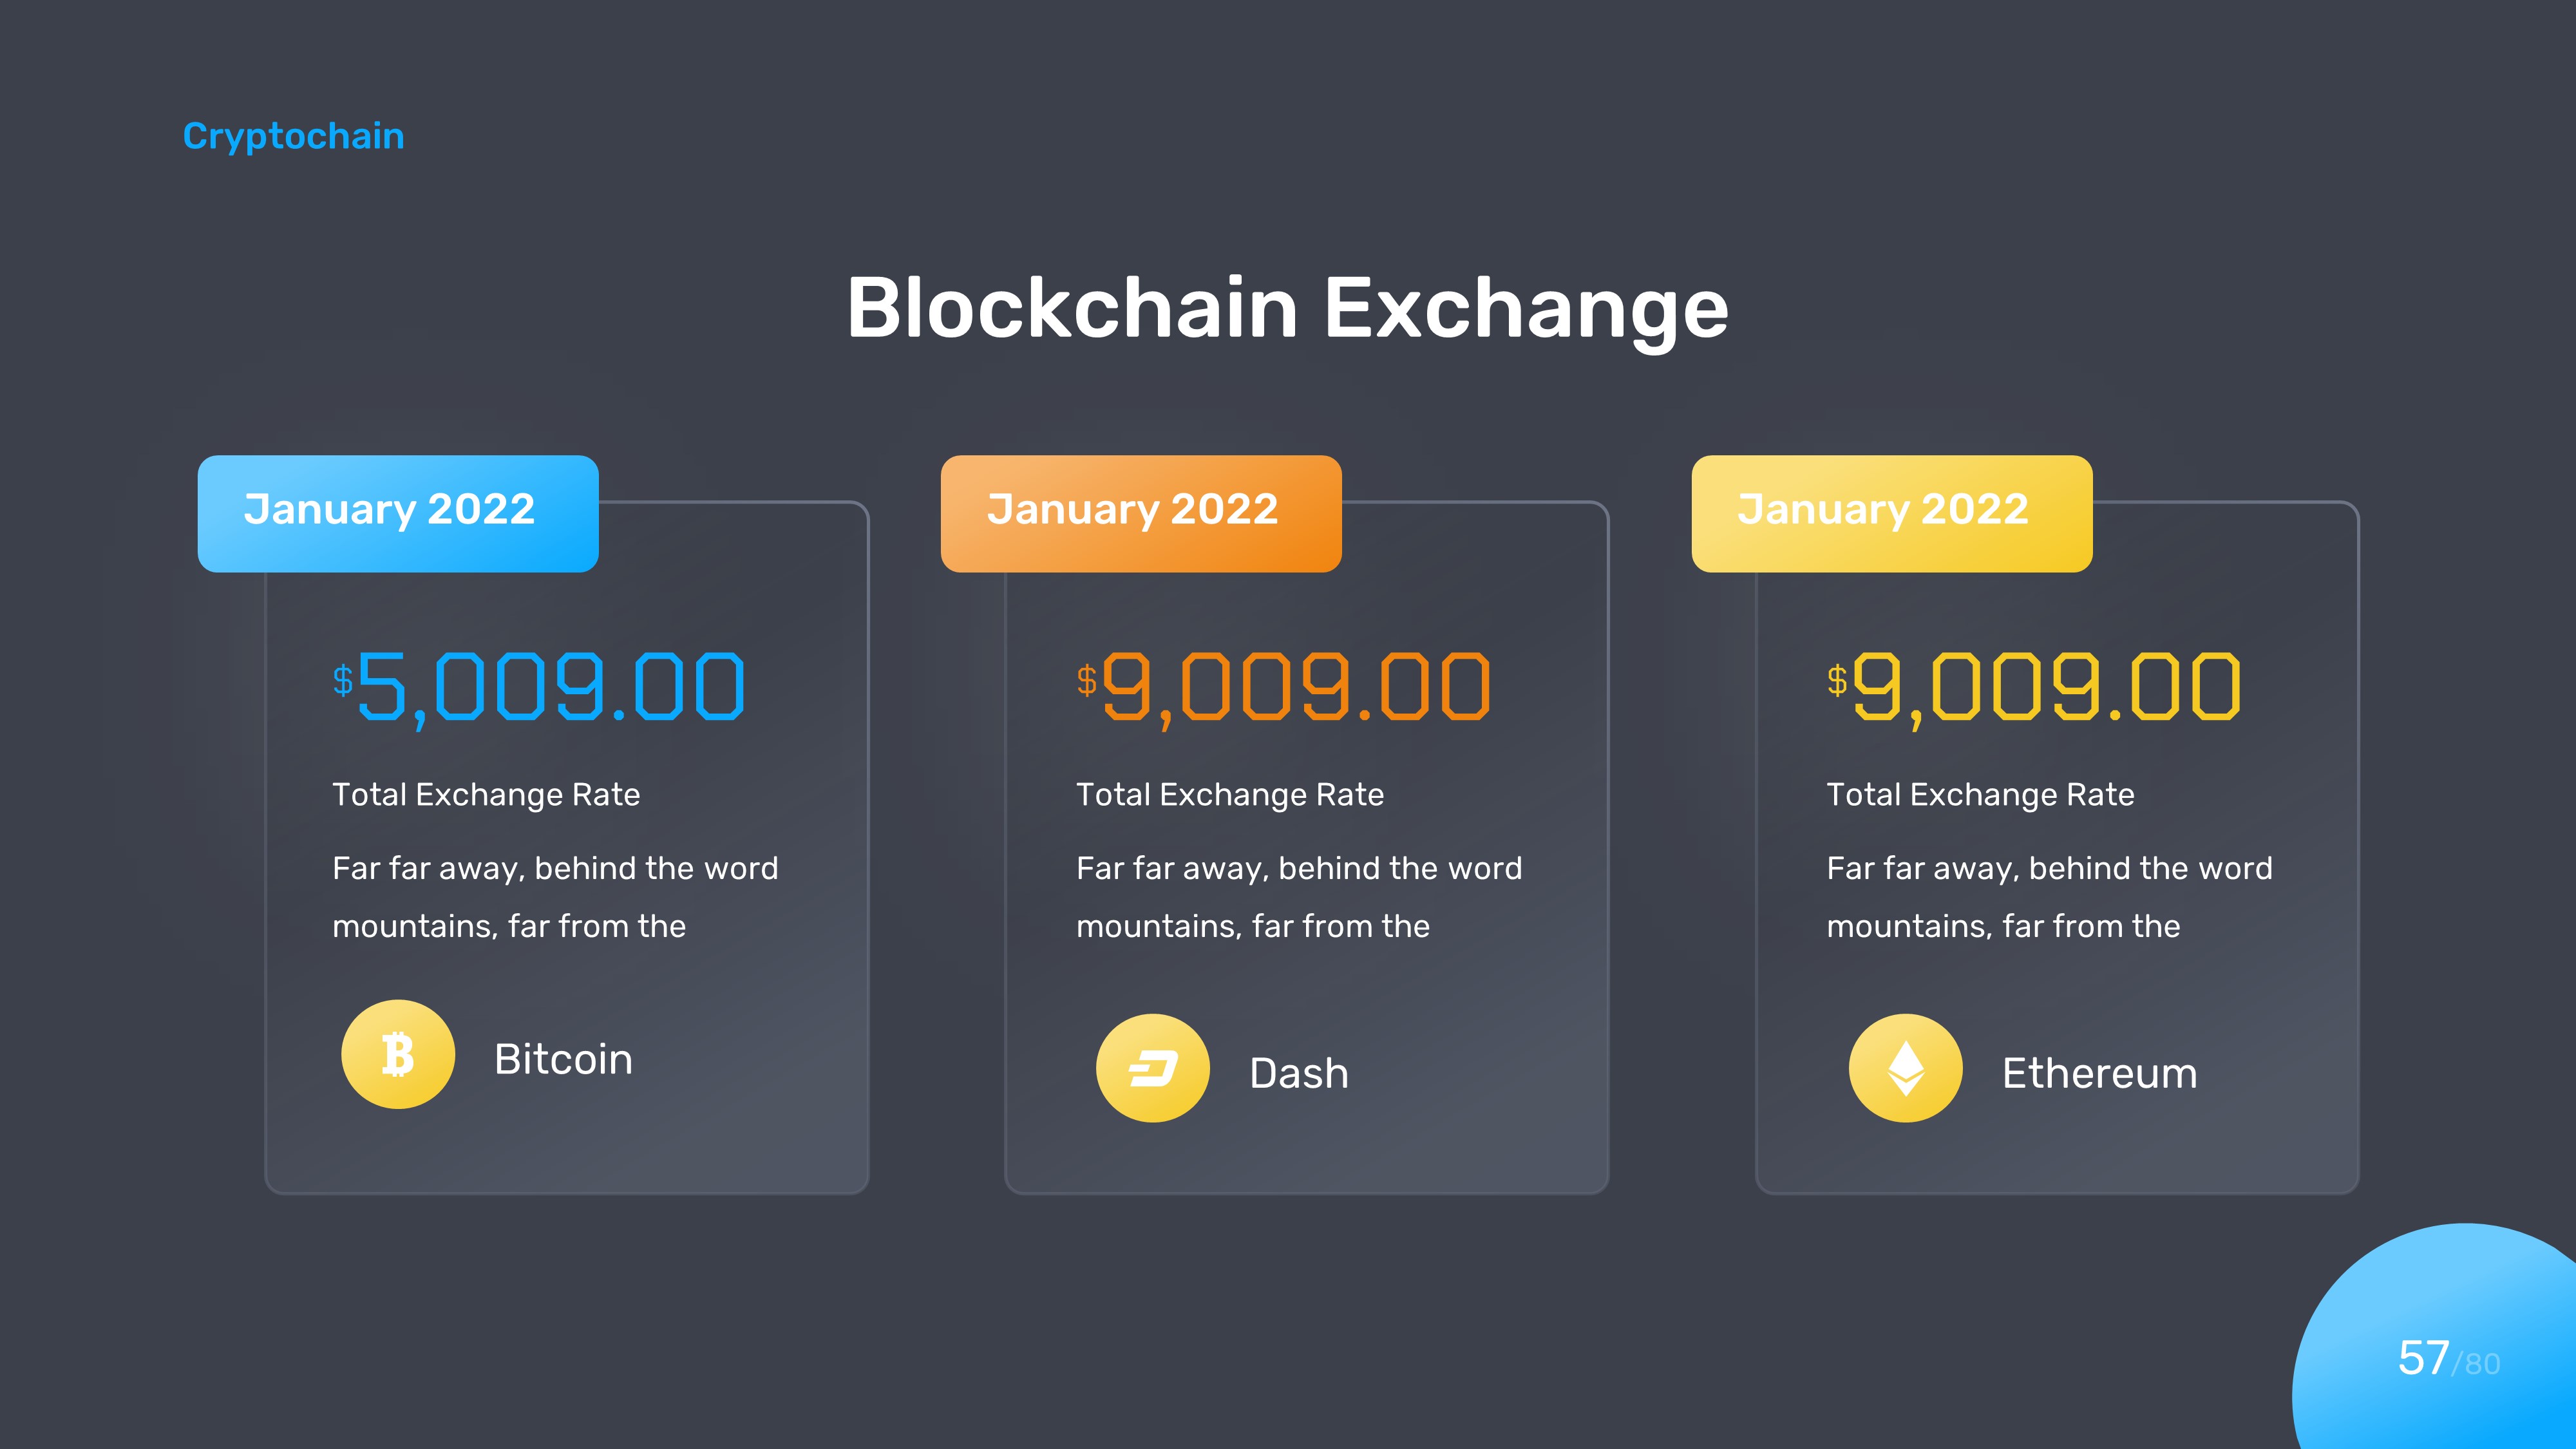Viewport: 2576px width, 1449px height.
Task: Select the orange January 2022 tag
Action: point(1141,513)
